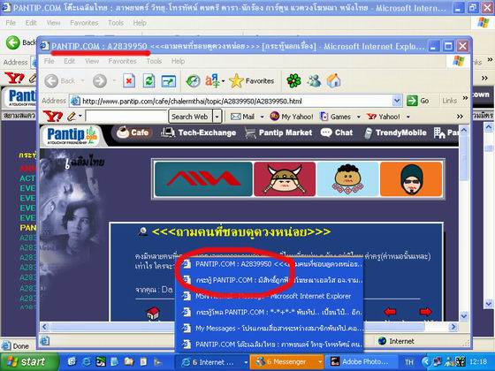Open the Tools menu in front window

coord(154,61)
